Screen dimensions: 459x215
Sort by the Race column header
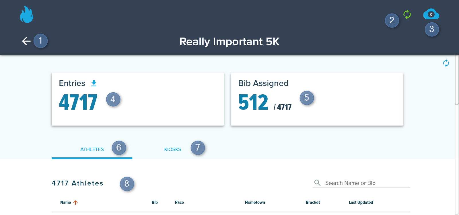pyautogui.click(x=179, y=202)
